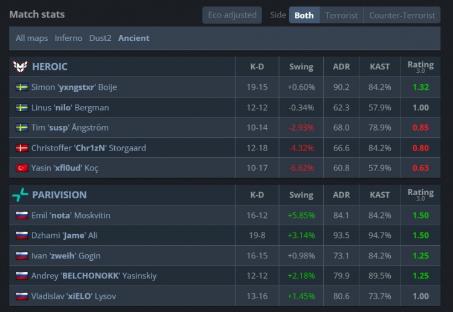Switch to the Inferno map tab
Image resolution: width=453 pixels, height=312 pixels.
[x=68, y=38]
